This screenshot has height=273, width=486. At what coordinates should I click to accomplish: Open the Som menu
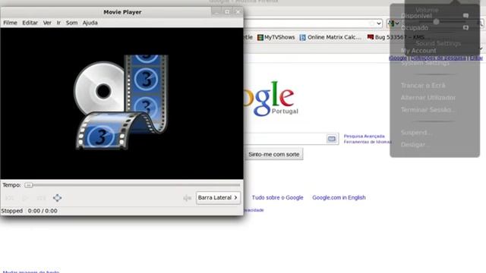(x=71, y=23)
